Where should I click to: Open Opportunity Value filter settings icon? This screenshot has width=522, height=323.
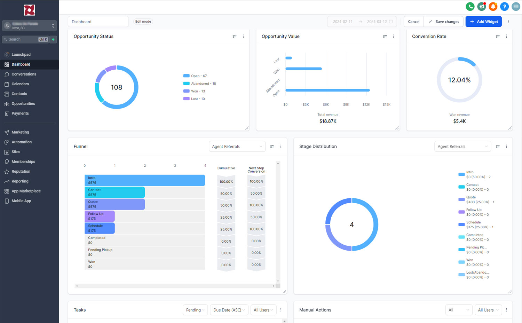tap(385, 36)
